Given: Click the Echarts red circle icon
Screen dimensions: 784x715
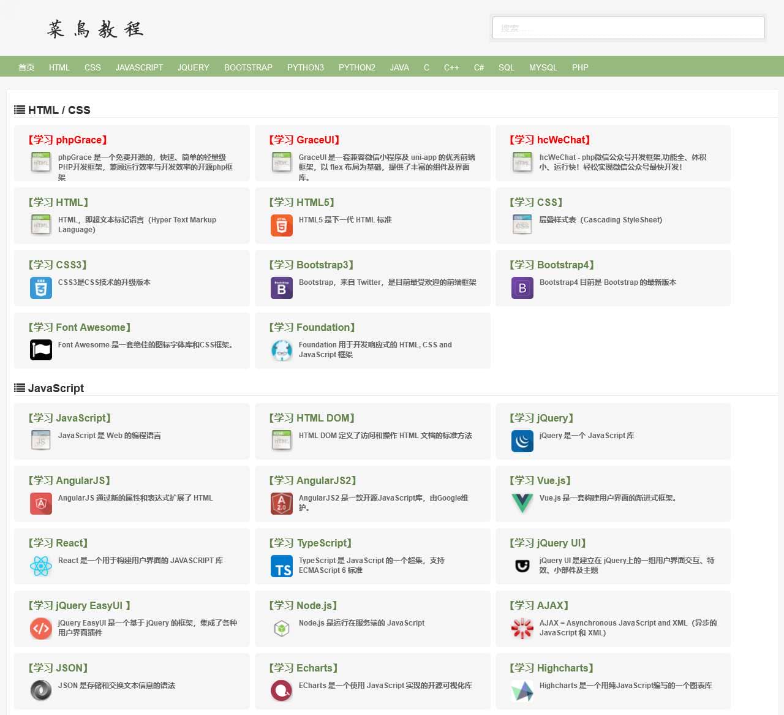Looking at the screenshot, I should (282, 690).
